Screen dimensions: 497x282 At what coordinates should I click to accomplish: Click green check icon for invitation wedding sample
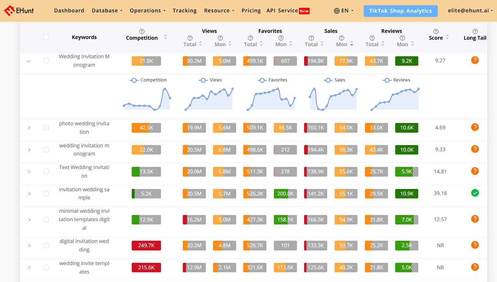click(x=475, y=193)
